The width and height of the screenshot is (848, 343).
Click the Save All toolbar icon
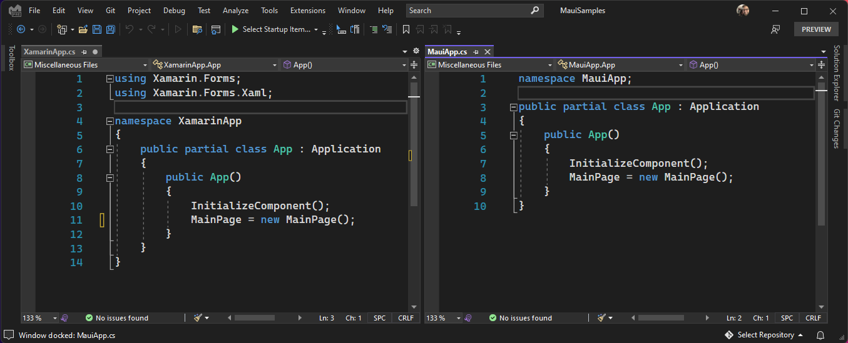pyautogui.click(x=110, y=29)
